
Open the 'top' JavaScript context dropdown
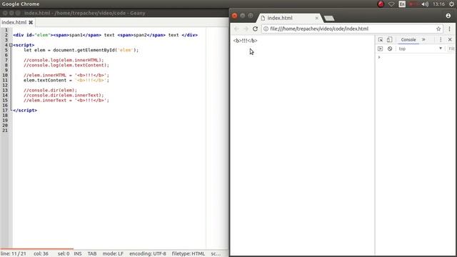coord(421,49)
